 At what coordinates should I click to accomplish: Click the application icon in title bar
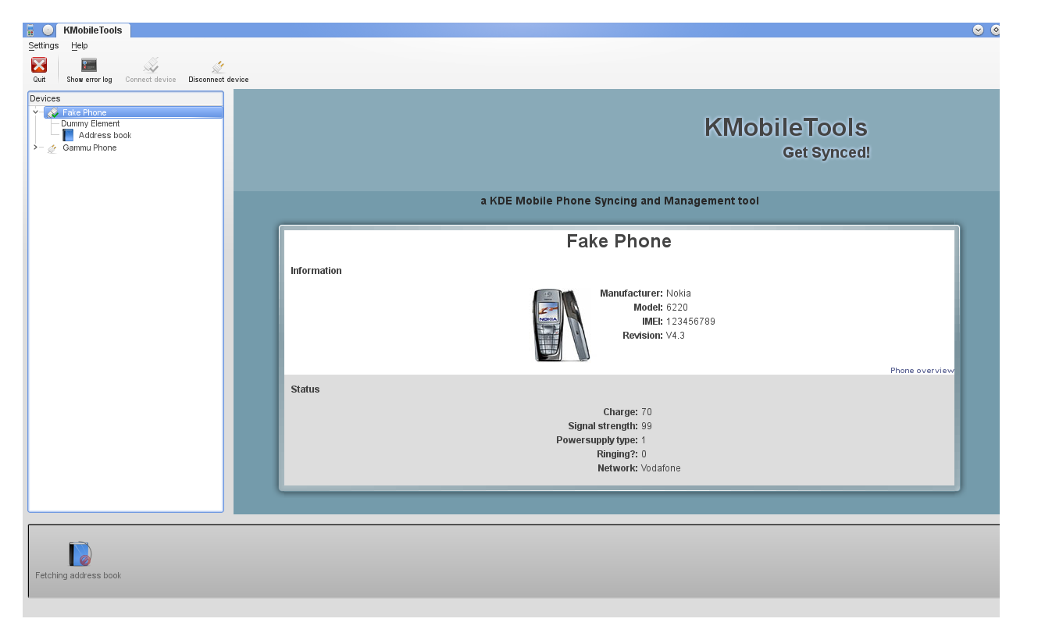coord(30,30)
